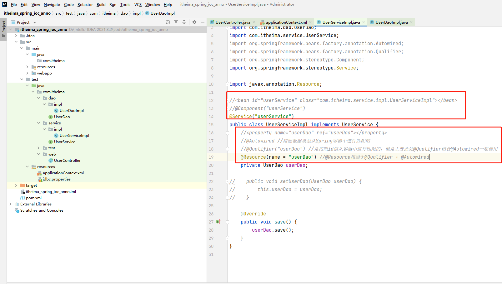This screenshot has width=502, height=284.
Task: Collapse the web package
Action: pos(38,154)
